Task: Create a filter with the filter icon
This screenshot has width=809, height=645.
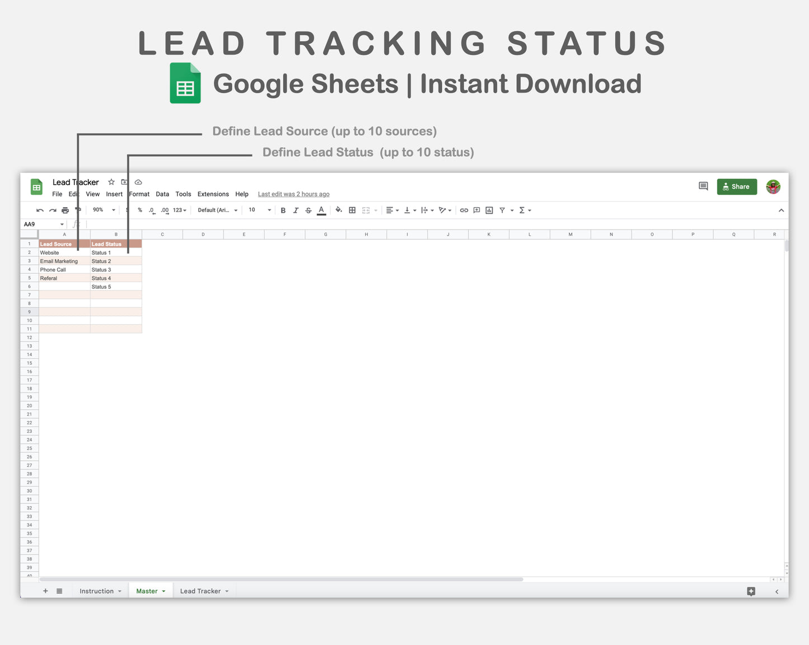Action: 502,210
